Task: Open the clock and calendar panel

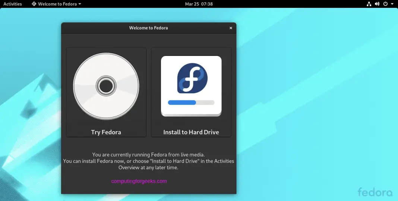Action: [x=199, y=4]
